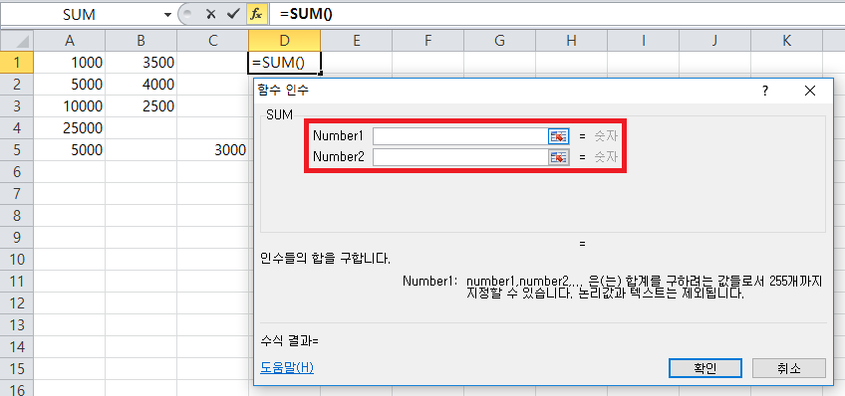845x396 pixels.
Task: Click the 확인 button
Action: tap(704, 368)
